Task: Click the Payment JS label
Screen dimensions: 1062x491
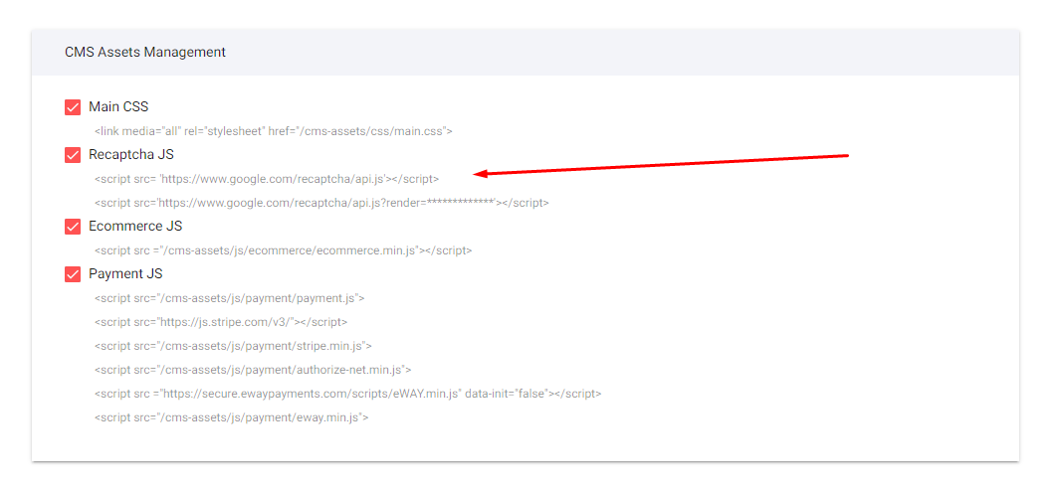Action: (125, 274)
